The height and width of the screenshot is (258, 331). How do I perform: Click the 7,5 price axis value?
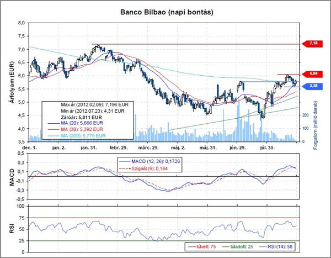[22, 36]
